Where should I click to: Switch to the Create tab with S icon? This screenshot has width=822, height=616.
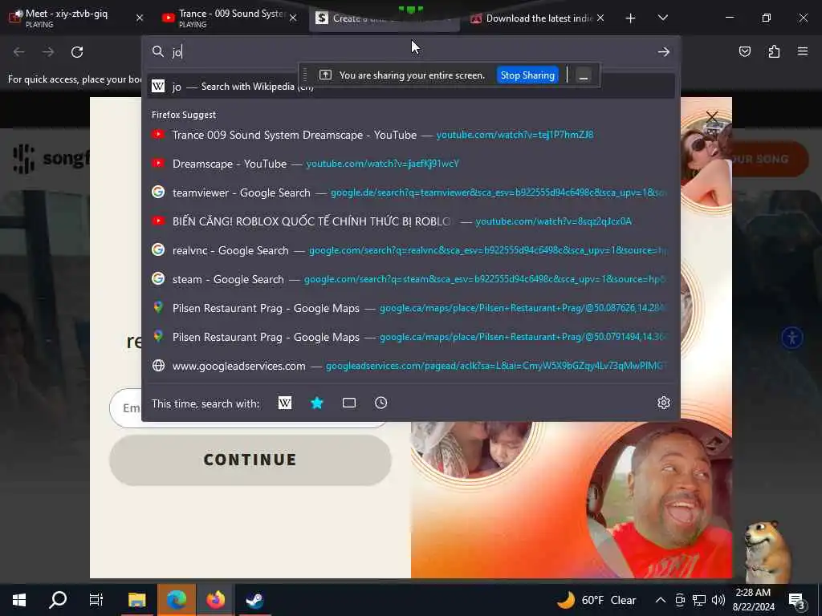coord(383,19)
